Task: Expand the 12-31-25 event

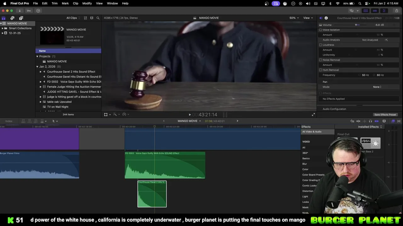Action: click(x=3, y=33)
